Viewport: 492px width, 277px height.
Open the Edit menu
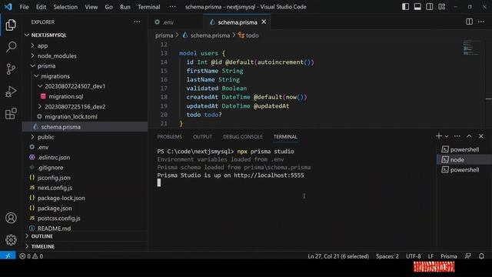(x=41, y=7)
